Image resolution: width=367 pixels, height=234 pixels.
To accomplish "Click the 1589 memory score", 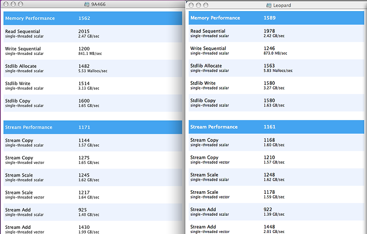I will pos(270,18).
